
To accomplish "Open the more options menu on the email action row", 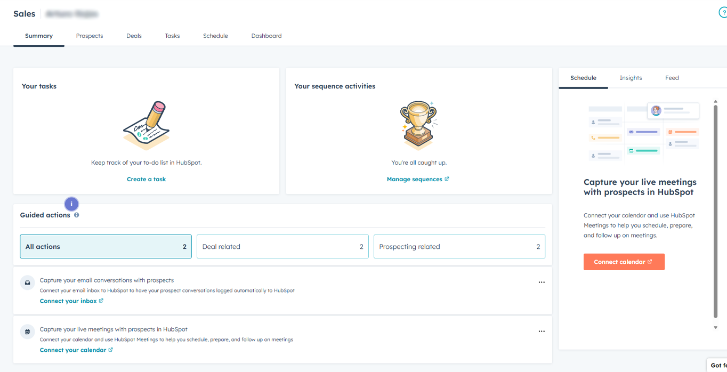I will click(542, 282).
